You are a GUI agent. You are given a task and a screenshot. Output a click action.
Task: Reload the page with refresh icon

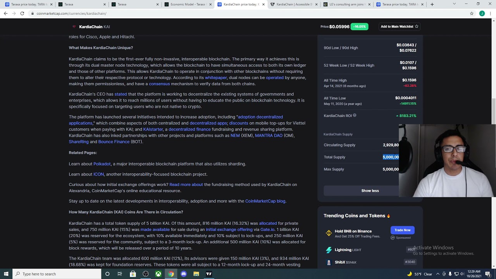pyautogui.click(x=22, y=13)
